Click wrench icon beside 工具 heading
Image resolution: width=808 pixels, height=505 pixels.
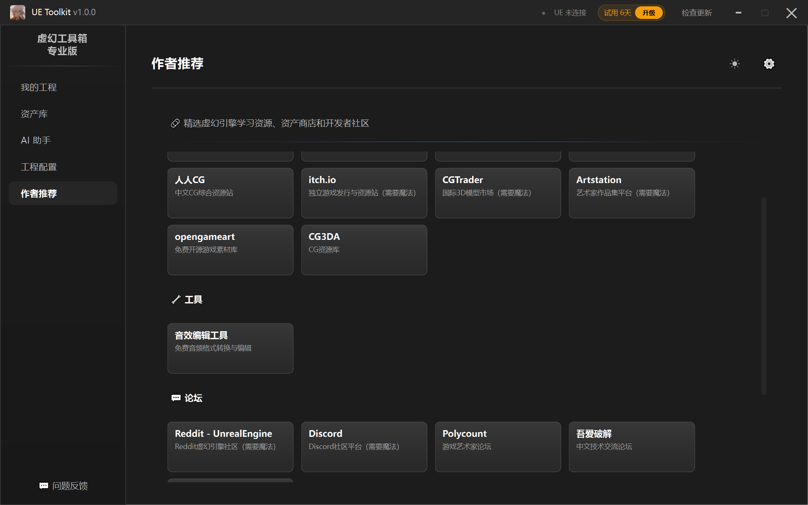point(176,300)
